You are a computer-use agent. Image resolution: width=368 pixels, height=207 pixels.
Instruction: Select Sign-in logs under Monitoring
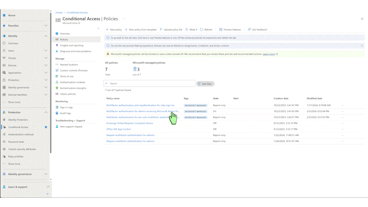point(66,107)
